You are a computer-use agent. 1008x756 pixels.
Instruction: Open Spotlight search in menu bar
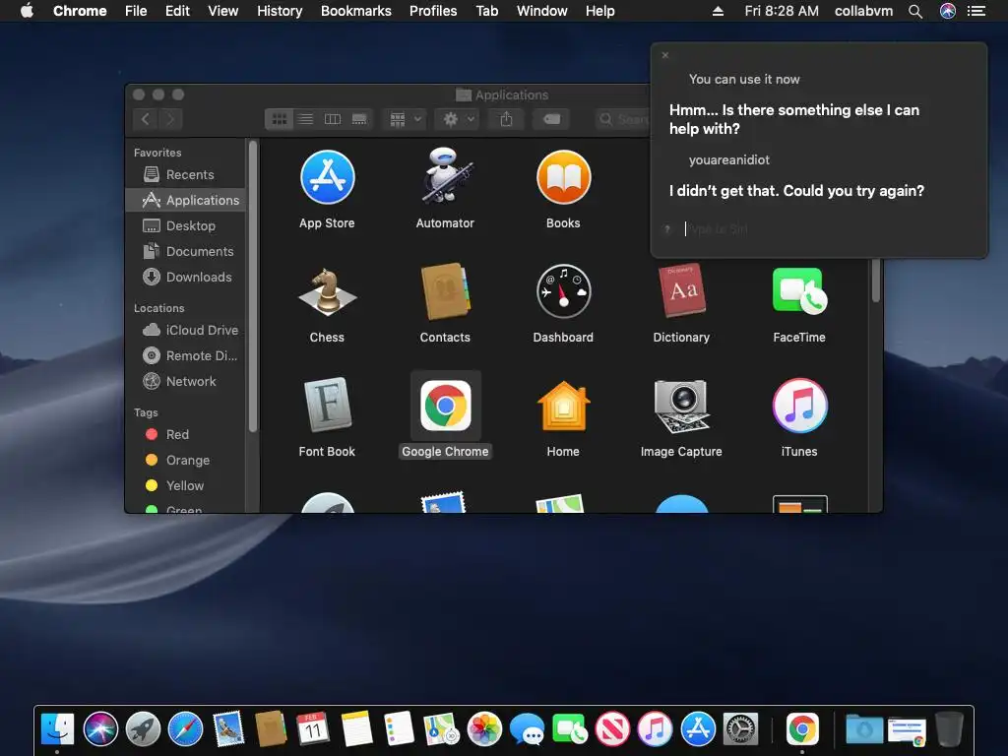tap(915, 11)
